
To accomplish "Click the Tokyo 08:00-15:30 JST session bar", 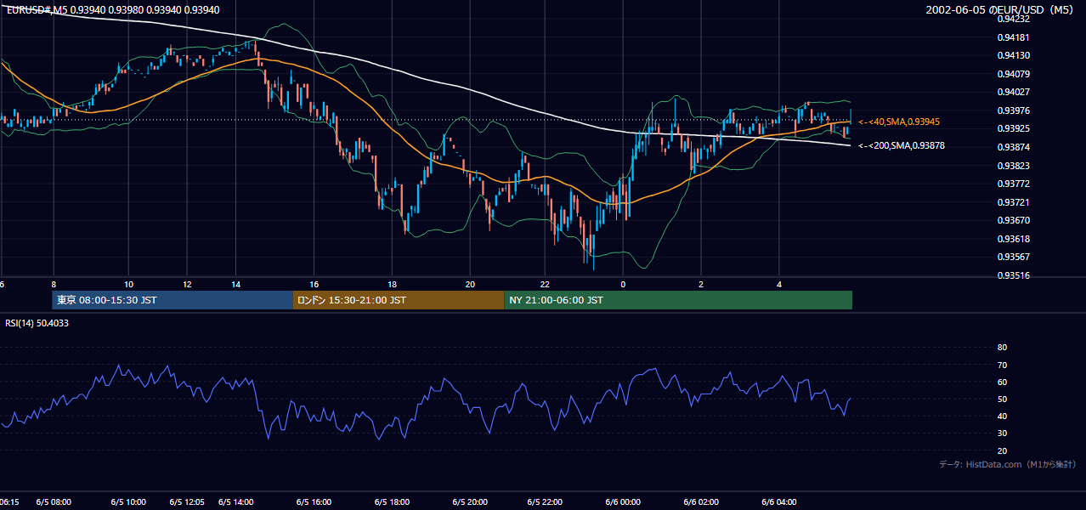I will [172, 300].
